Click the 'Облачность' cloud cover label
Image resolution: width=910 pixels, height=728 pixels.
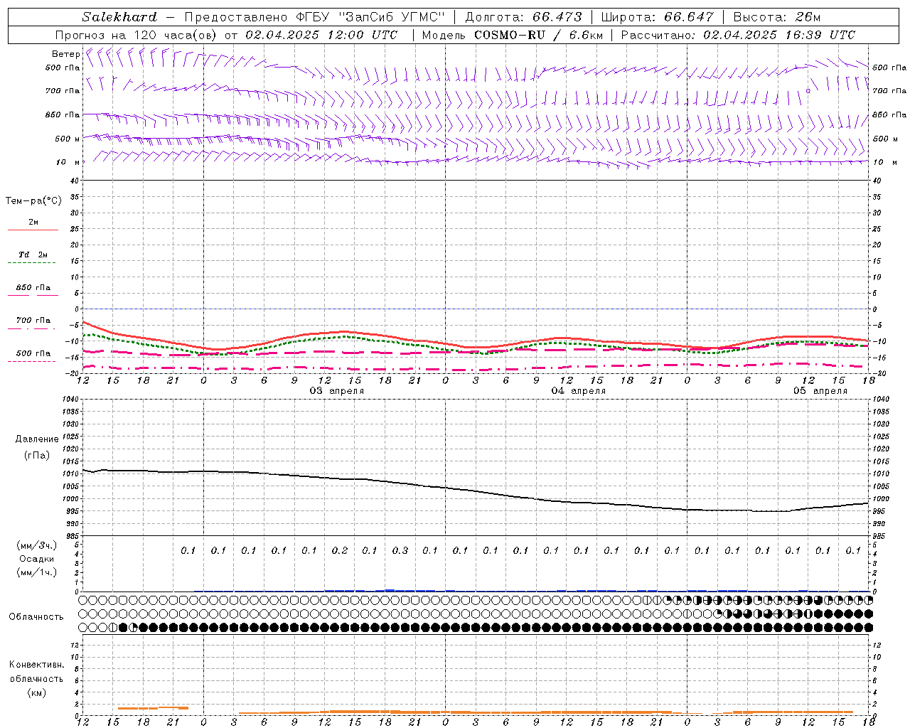click(x=36, y=617)
